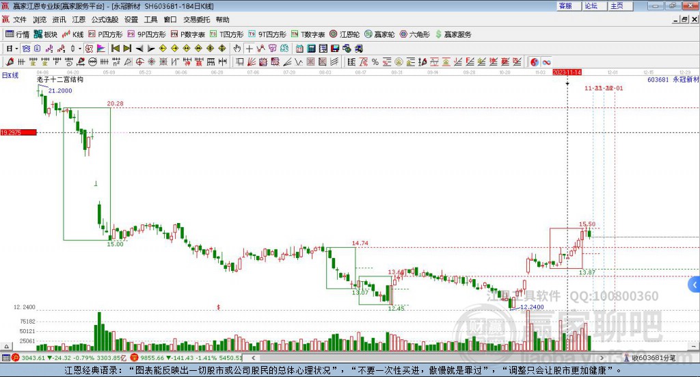Click Shenzhen index 9855.66 in status bar
The width and height of the screenshot is (700, 377).
coord(152,358)
